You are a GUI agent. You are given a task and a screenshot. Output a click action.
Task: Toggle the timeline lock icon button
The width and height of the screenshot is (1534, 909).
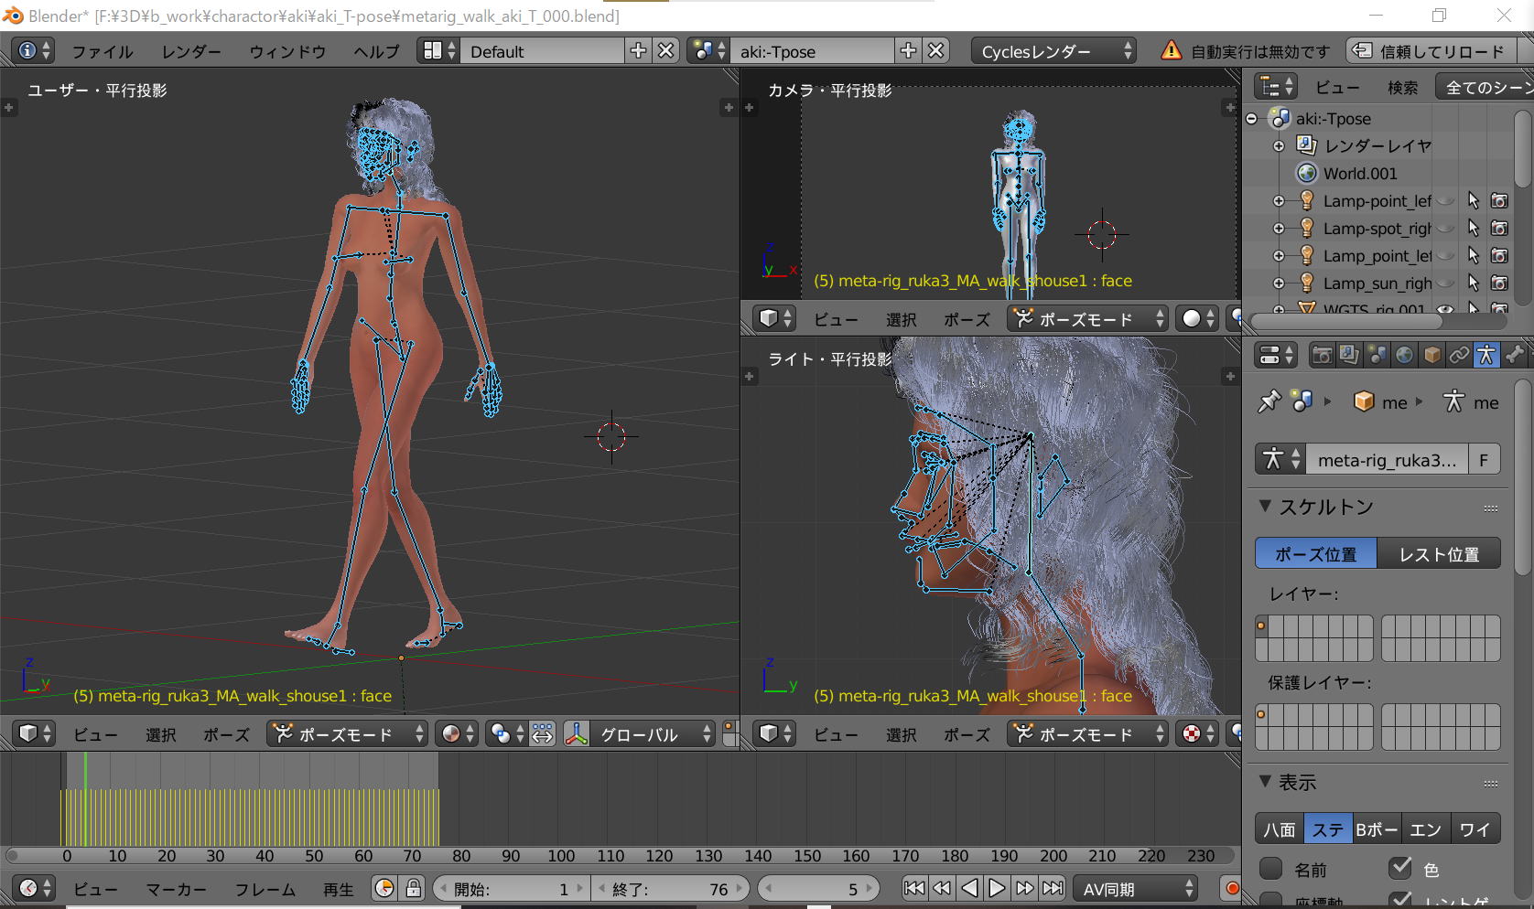(414, 888)
